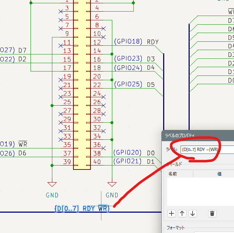Click the RDY net label
The width and height of the screenshot is (234, 233).
tap(153, 42)
